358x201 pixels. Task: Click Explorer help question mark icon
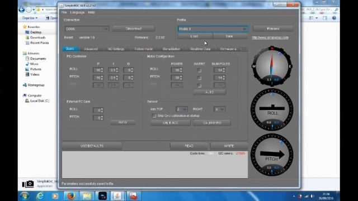(x=334, y=18)
